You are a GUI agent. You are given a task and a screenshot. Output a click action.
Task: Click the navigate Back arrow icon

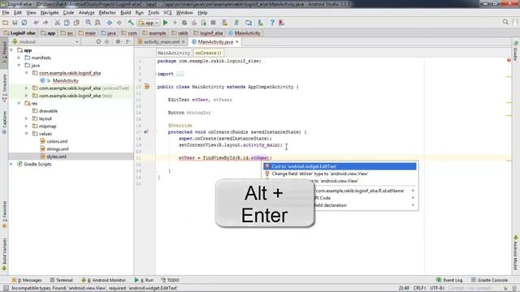click(x=110, y=23)
